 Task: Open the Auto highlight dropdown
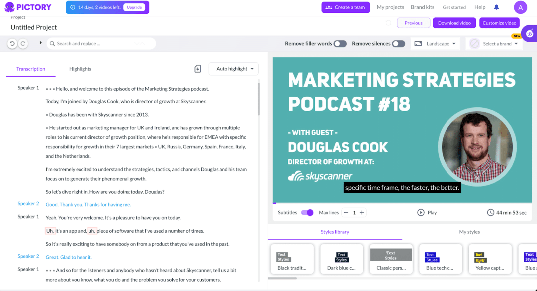(x=234, y=69)
